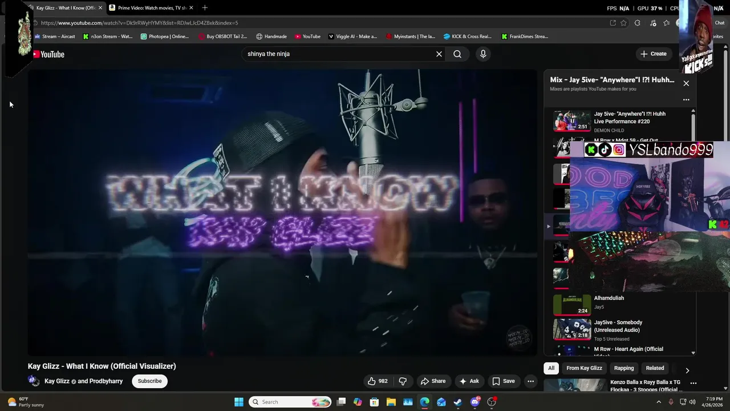Open Copilot from taskbar

(358, 402)
